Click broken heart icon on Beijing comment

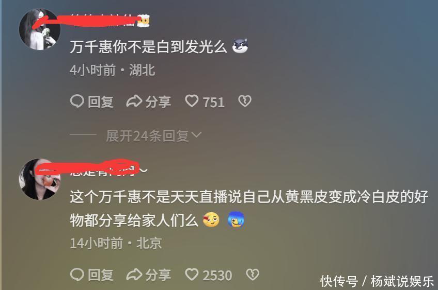point(253,275)
